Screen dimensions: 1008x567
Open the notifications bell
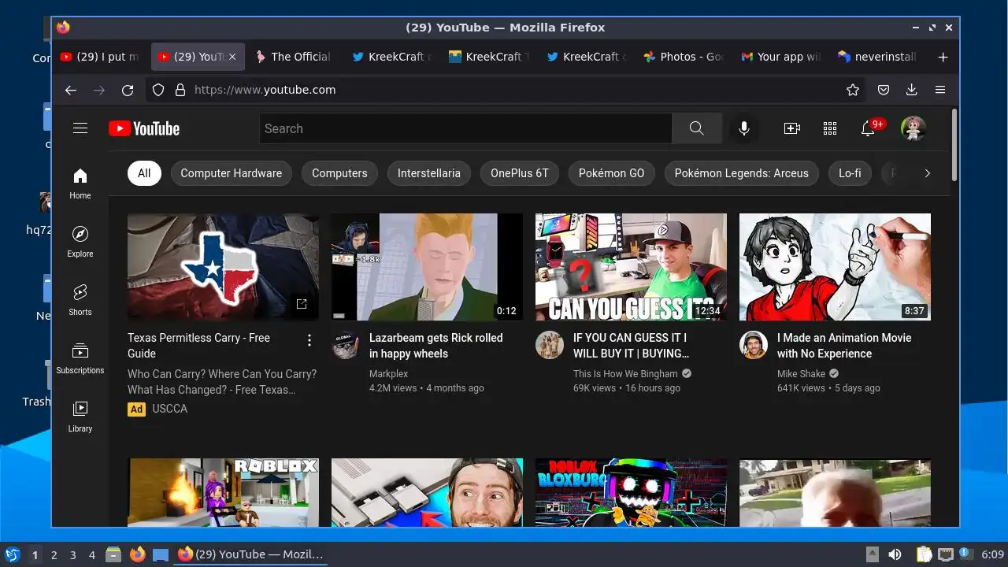868,128
